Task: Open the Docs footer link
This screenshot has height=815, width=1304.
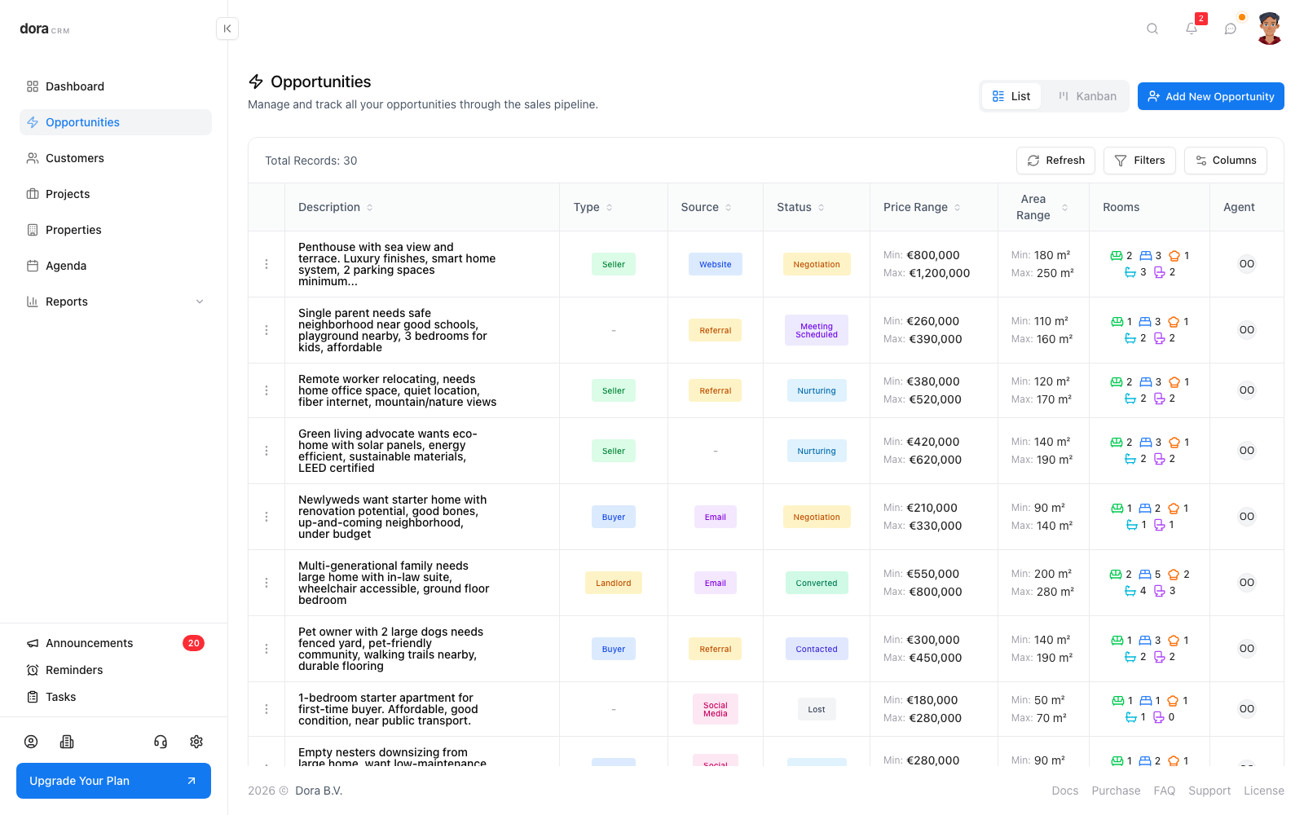Action: (1065, 791)
